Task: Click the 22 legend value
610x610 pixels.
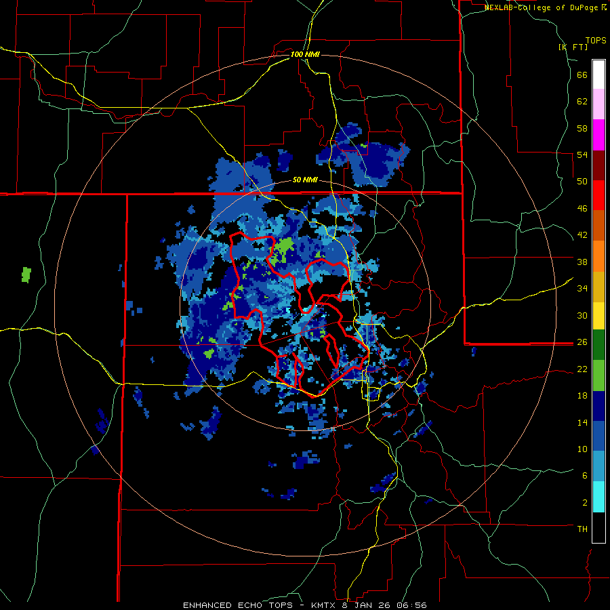Action: [x=582, y=369]
